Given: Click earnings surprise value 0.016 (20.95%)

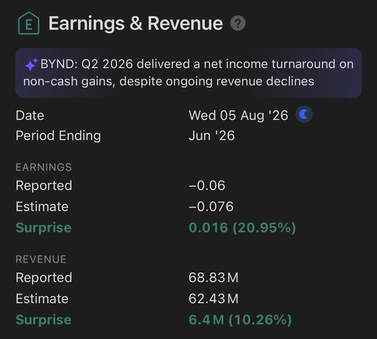Looking at the screenshot, I should pyautogui.click(x=242, y=228).
